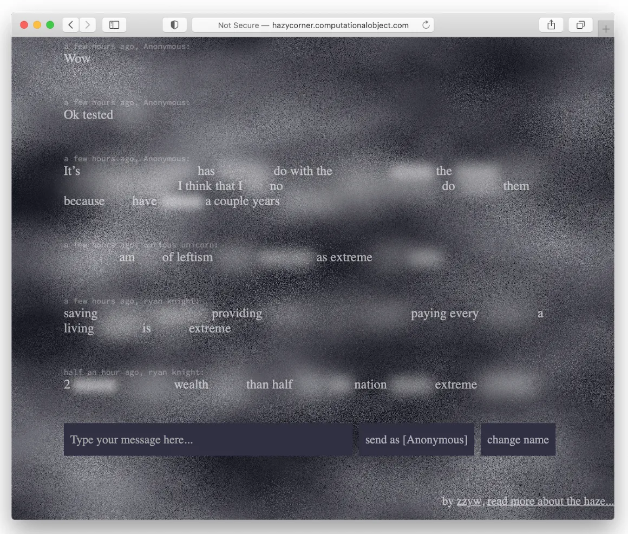Click the words 'than half'

[x=269, y=385]
